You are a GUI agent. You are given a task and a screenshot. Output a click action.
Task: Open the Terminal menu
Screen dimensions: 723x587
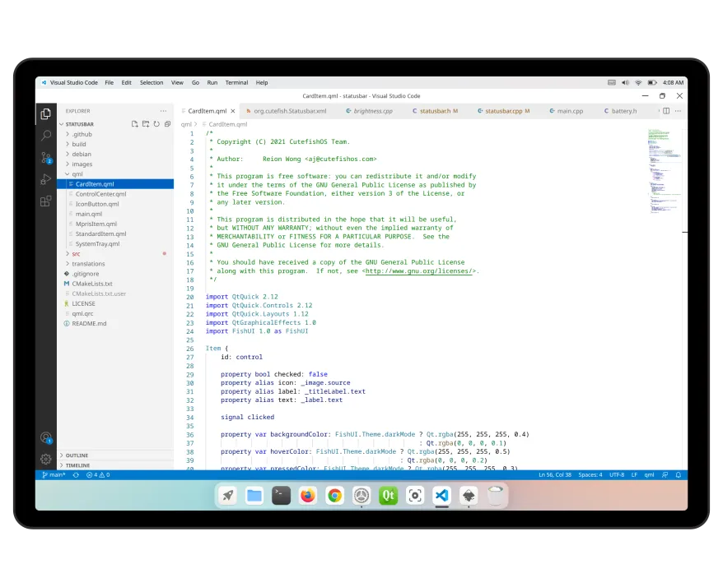[236, 83]
